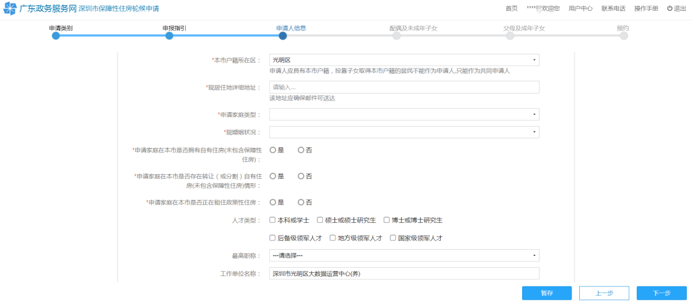
Task: Click the 退出 power icon
Action: coord(670,8)
